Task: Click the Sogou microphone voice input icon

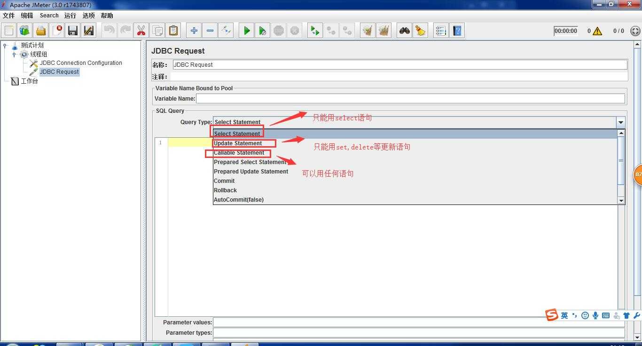Action: [595, 315]
